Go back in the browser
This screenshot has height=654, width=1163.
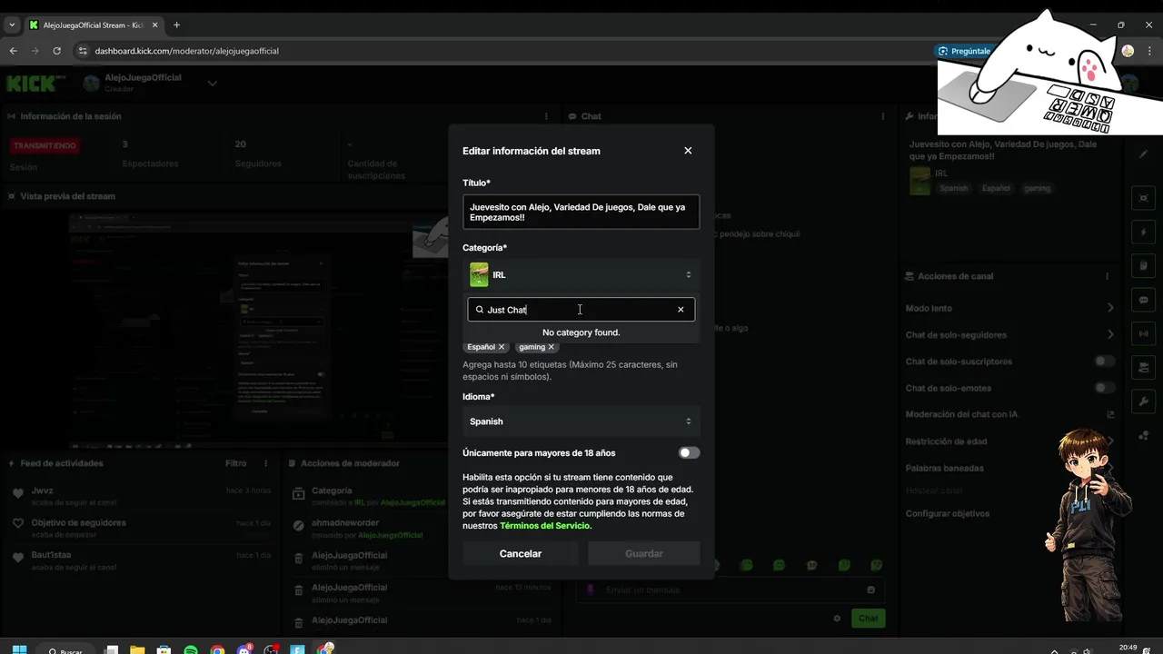point(13,51)
